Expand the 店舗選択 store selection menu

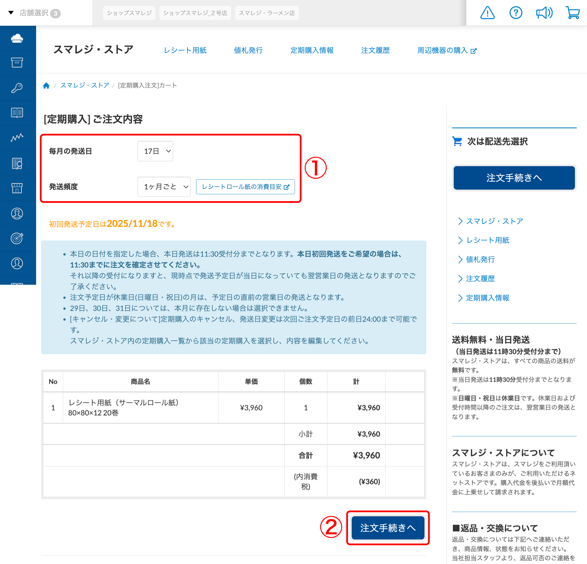click(33, 13)
